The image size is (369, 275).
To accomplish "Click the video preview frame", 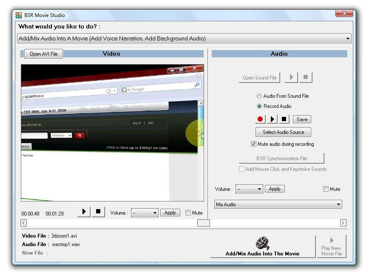I will 113,133.
